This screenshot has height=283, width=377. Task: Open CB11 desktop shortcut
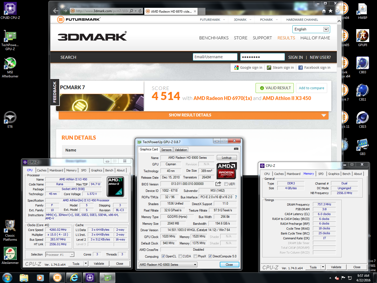[x=362, y=92]
